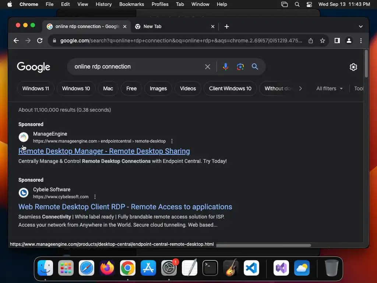Open the Chrome side panel

pos(337,41)
